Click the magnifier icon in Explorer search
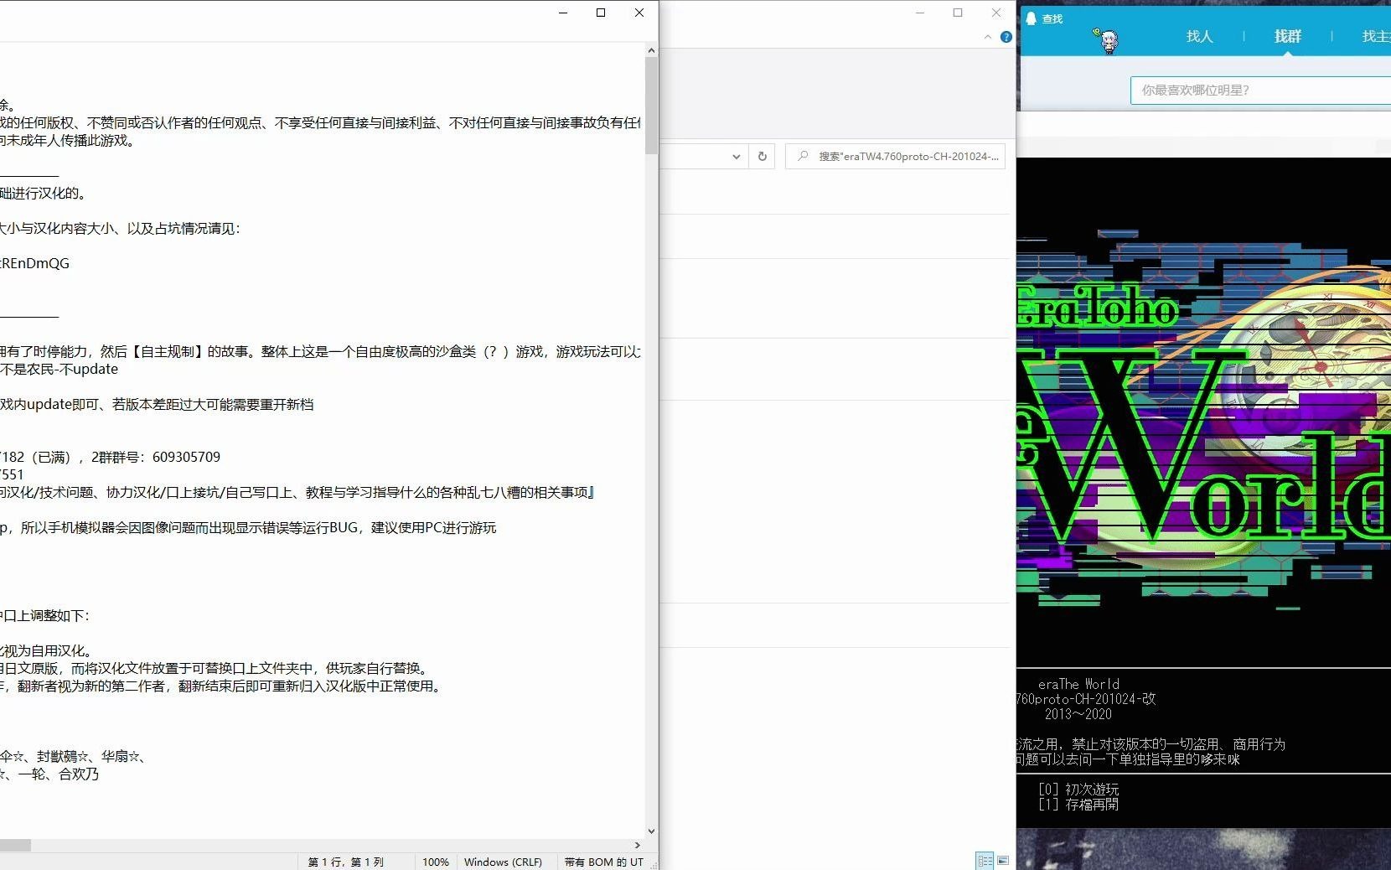The height and width of the screenshot is (870, 1391). point(803,156)
